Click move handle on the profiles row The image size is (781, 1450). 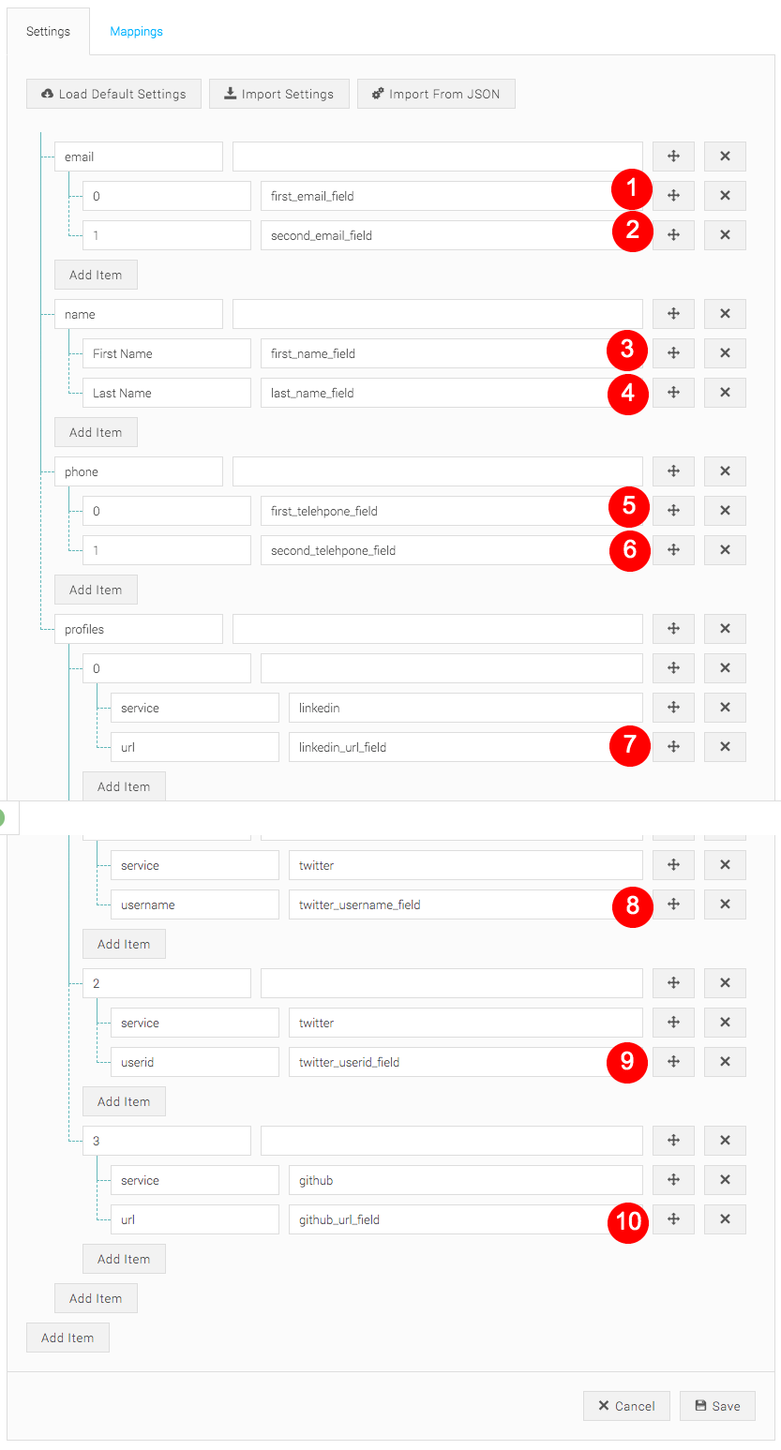(x=673, y=629)
